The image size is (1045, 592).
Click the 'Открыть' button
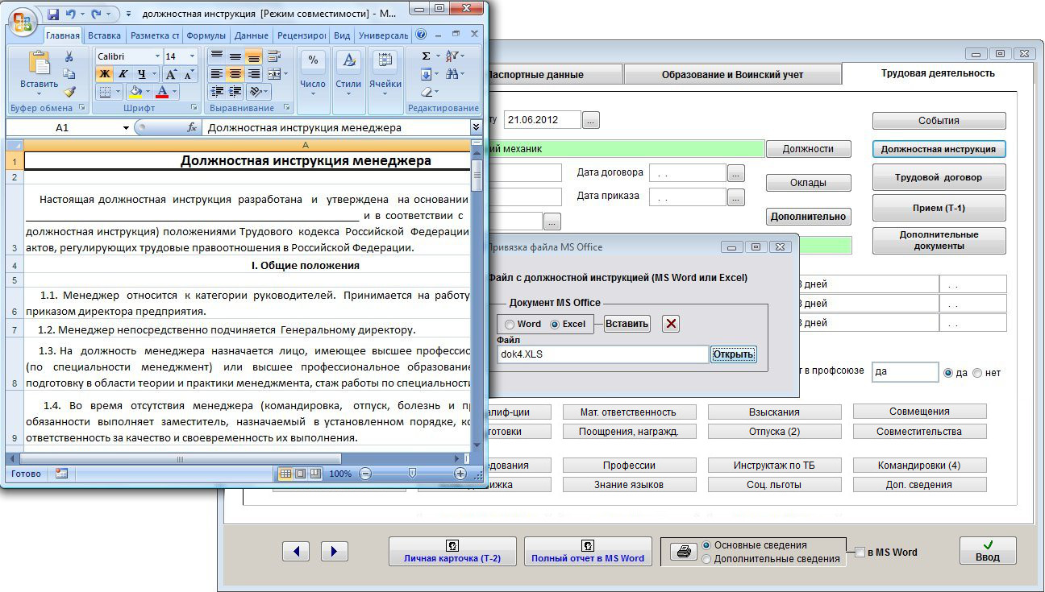click(x=733, y=354)
